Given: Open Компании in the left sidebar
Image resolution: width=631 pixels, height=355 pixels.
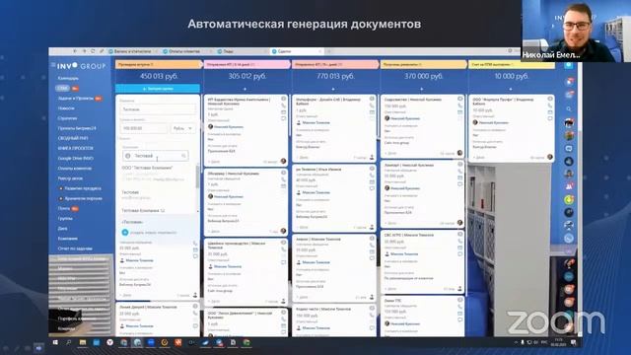Looking at the screenshot, I should click(x=68, y=239).
